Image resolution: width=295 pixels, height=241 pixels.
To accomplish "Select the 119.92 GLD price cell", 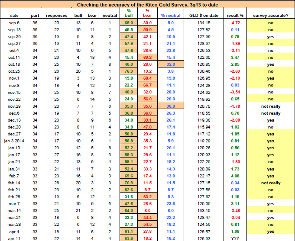I will tap(204, 99).
